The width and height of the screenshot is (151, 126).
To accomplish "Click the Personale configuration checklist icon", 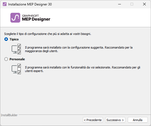I will (x=16, y=69).
